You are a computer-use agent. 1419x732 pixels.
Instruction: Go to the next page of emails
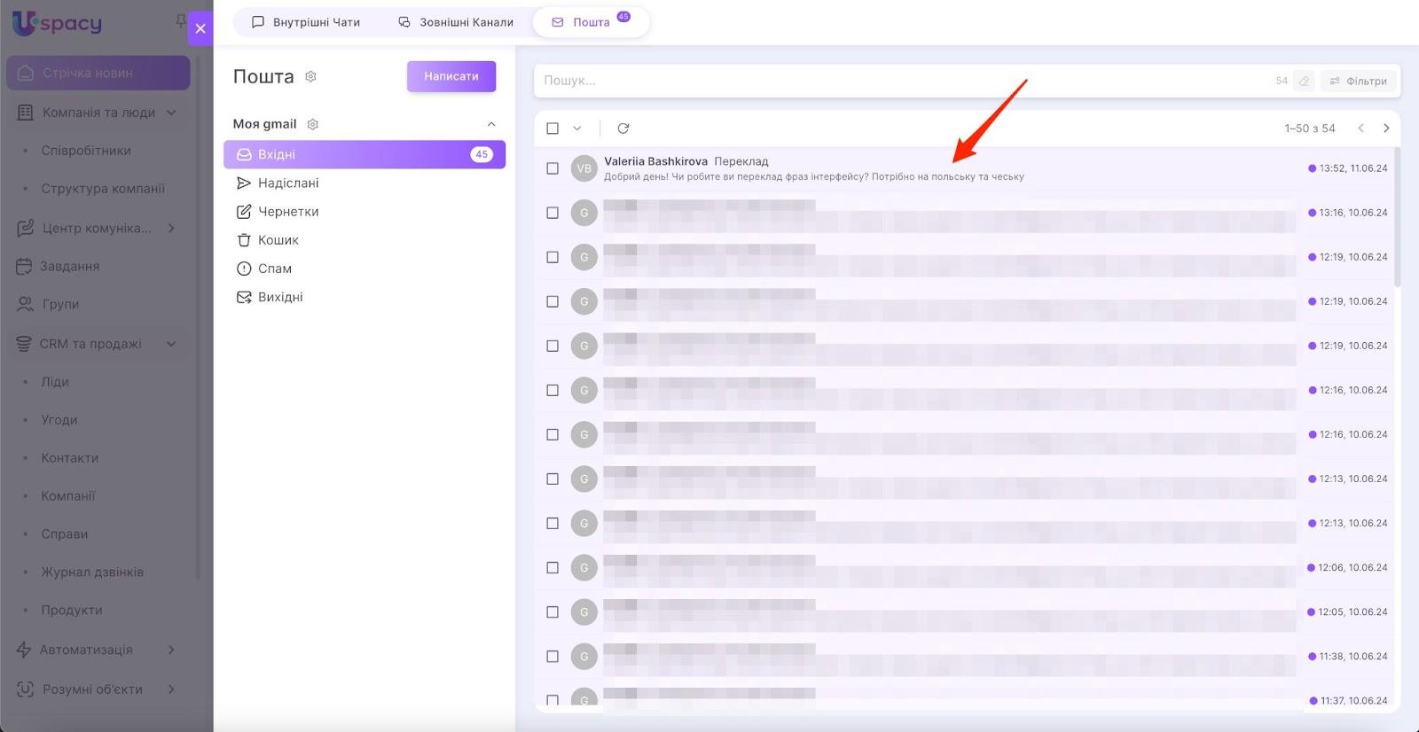tap(1386, 128)
